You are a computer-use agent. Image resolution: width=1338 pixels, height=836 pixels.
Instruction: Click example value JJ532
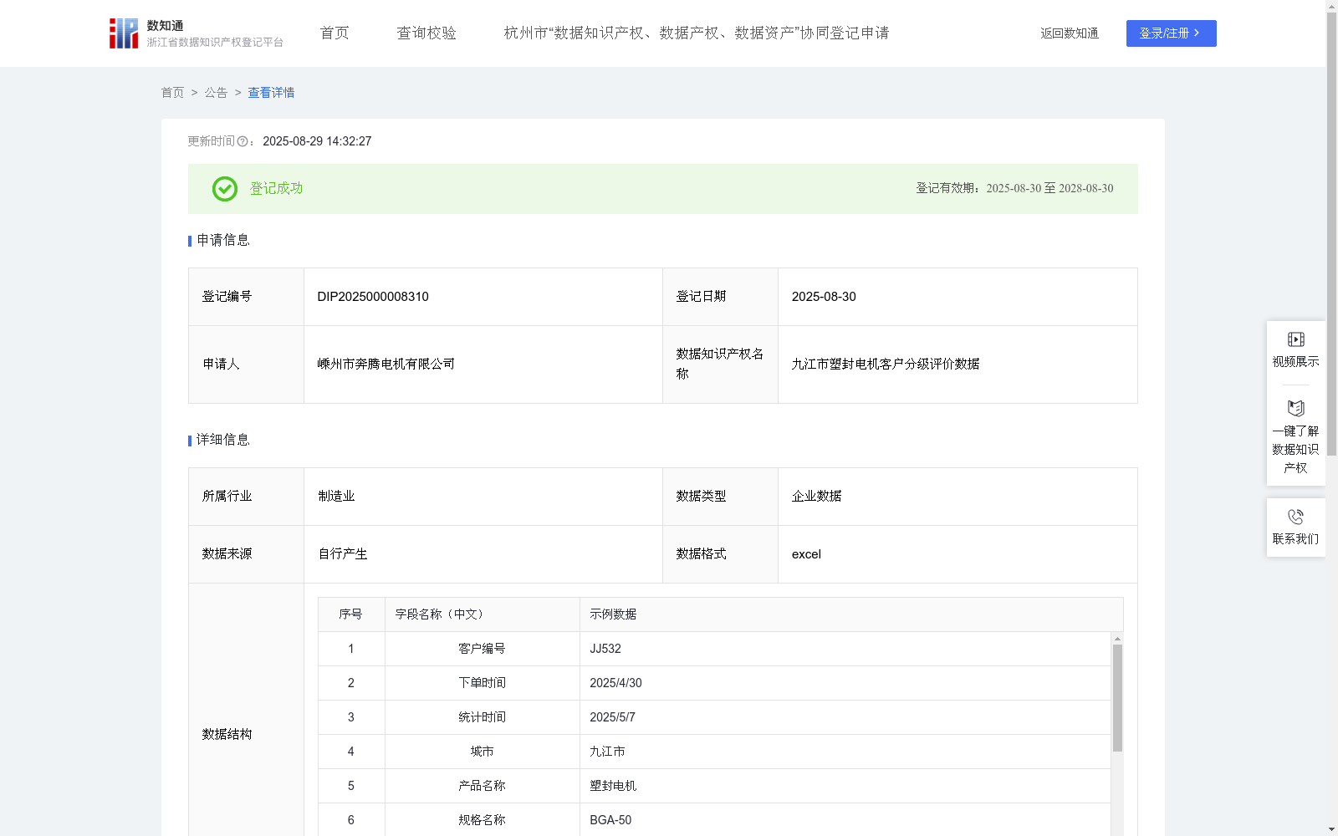[x=605, y=649]
